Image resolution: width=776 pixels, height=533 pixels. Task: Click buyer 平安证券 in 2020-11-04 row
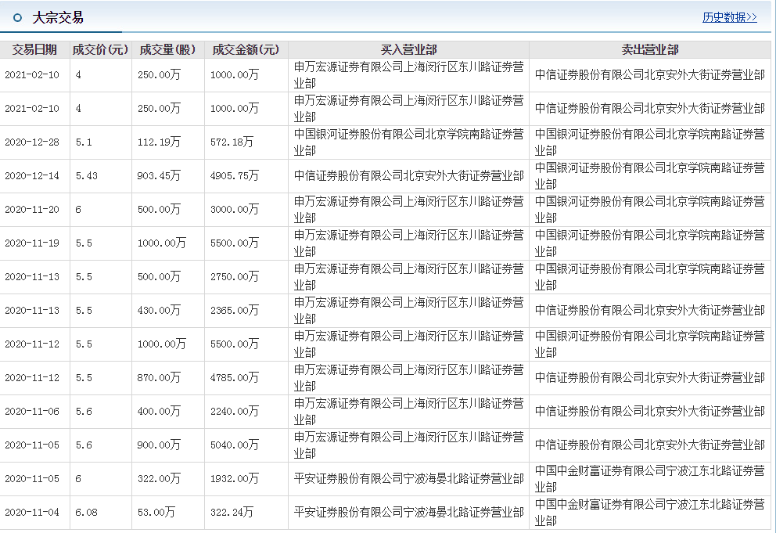[x=409, y=513]
